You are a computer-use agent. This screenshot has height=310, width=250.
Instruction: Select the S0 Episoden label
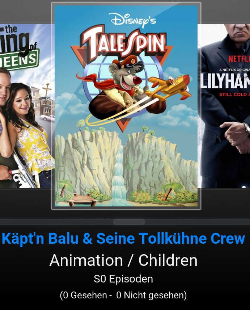123,279
